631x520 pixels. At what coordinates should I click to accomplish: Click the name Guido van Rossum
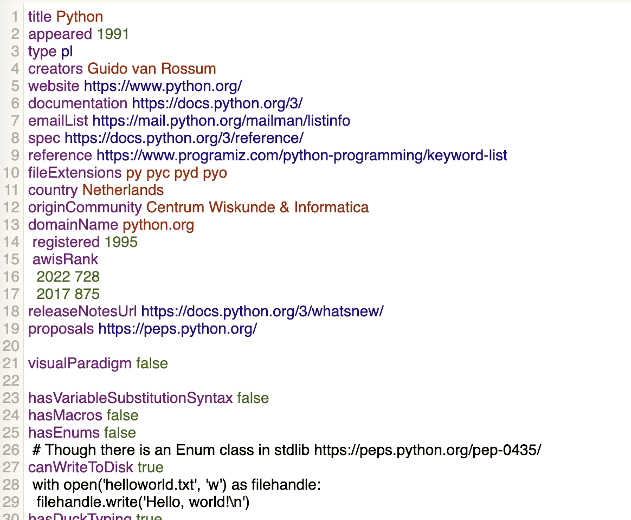tap(151, 69)
